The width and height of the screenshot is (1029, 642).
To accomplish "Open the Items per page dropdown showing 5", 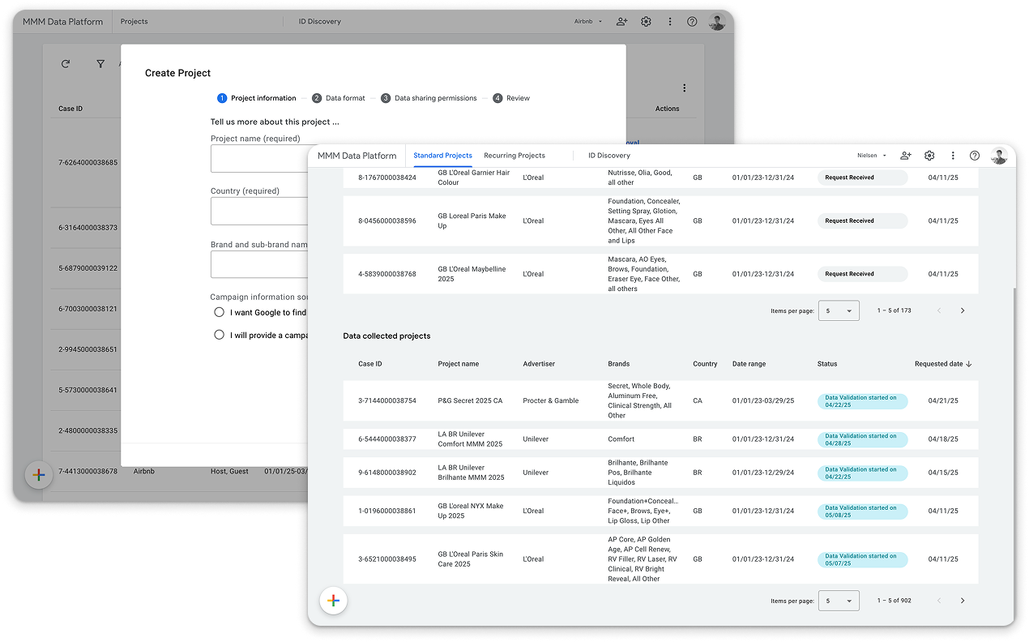I will [839, 601].
